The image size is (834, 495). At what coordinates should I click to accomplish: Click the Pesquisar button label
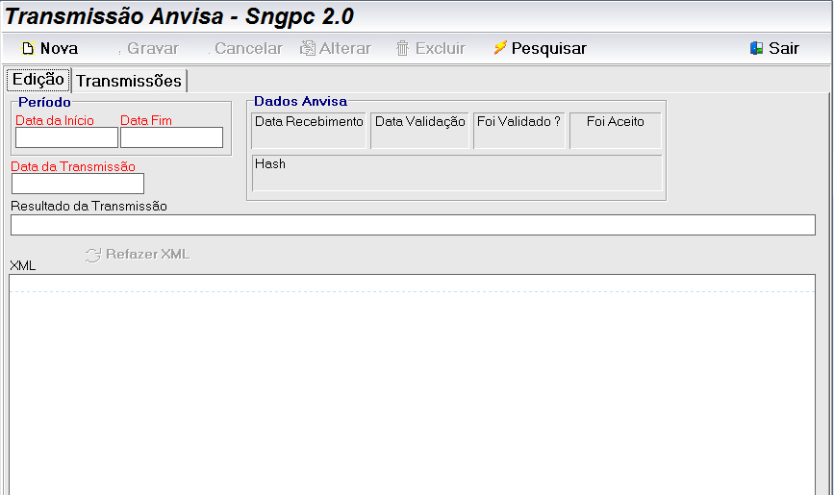pos(549,48)
